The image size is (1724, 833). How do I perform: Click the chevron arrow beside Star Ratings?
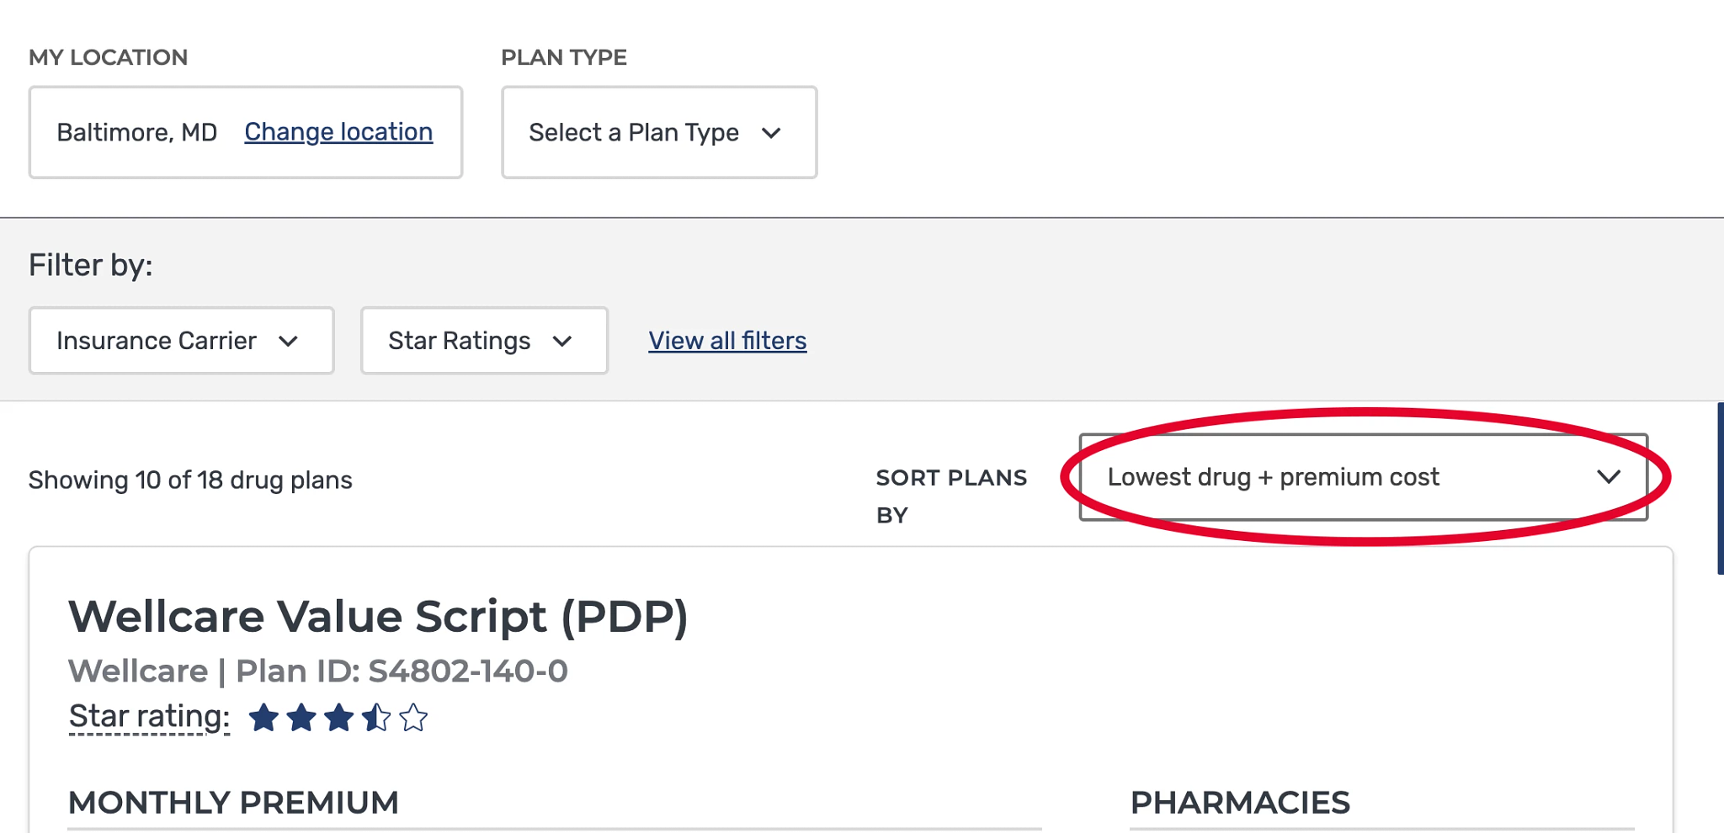coord(562,341)
